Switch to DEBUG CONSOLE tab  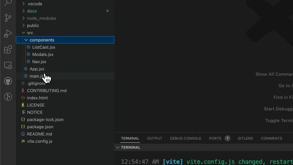tap(185, 138)
